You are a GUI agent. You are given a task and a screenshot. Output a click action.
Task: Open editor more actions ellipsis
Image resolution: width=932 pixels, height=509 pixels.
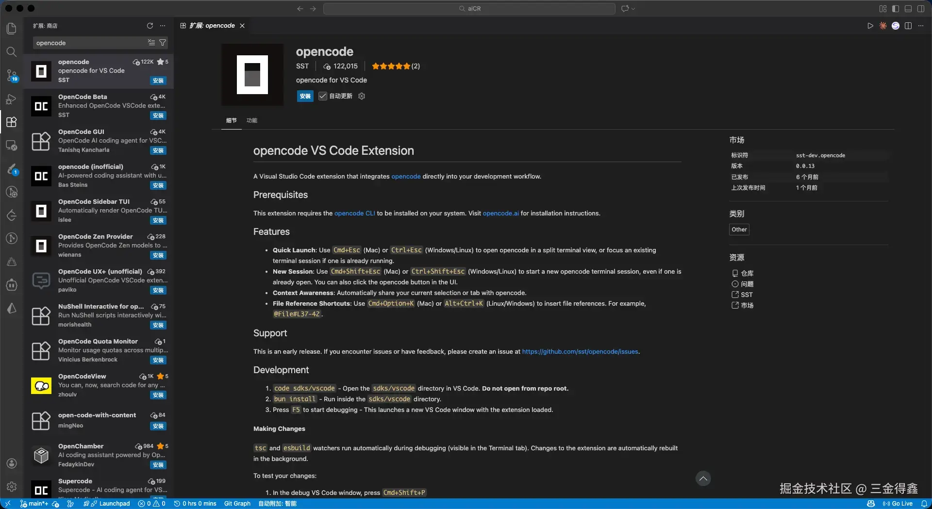click(x=921, y=26)
